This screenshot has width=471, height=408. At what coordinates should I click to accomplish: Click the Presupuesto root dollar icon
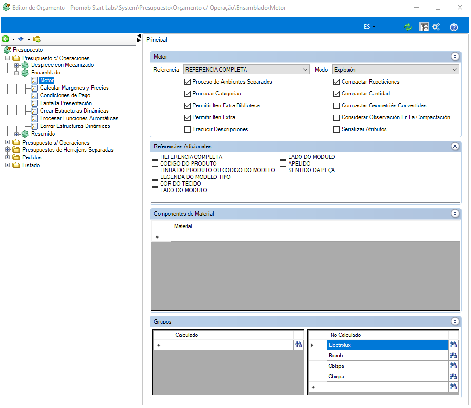click(x=7, y=50)
